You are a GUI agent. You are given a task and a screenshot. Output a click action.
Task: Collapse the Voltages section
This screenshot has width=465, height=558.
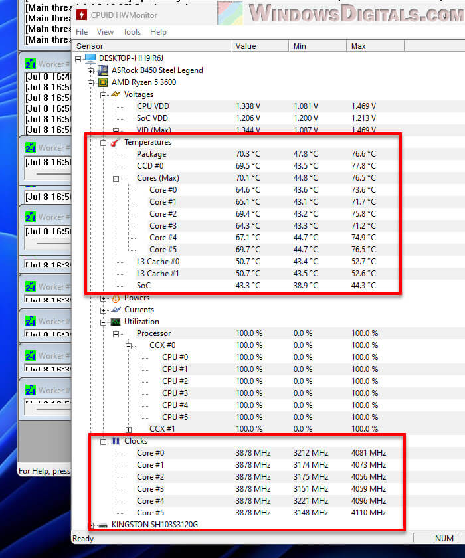[x=103, y=95]
